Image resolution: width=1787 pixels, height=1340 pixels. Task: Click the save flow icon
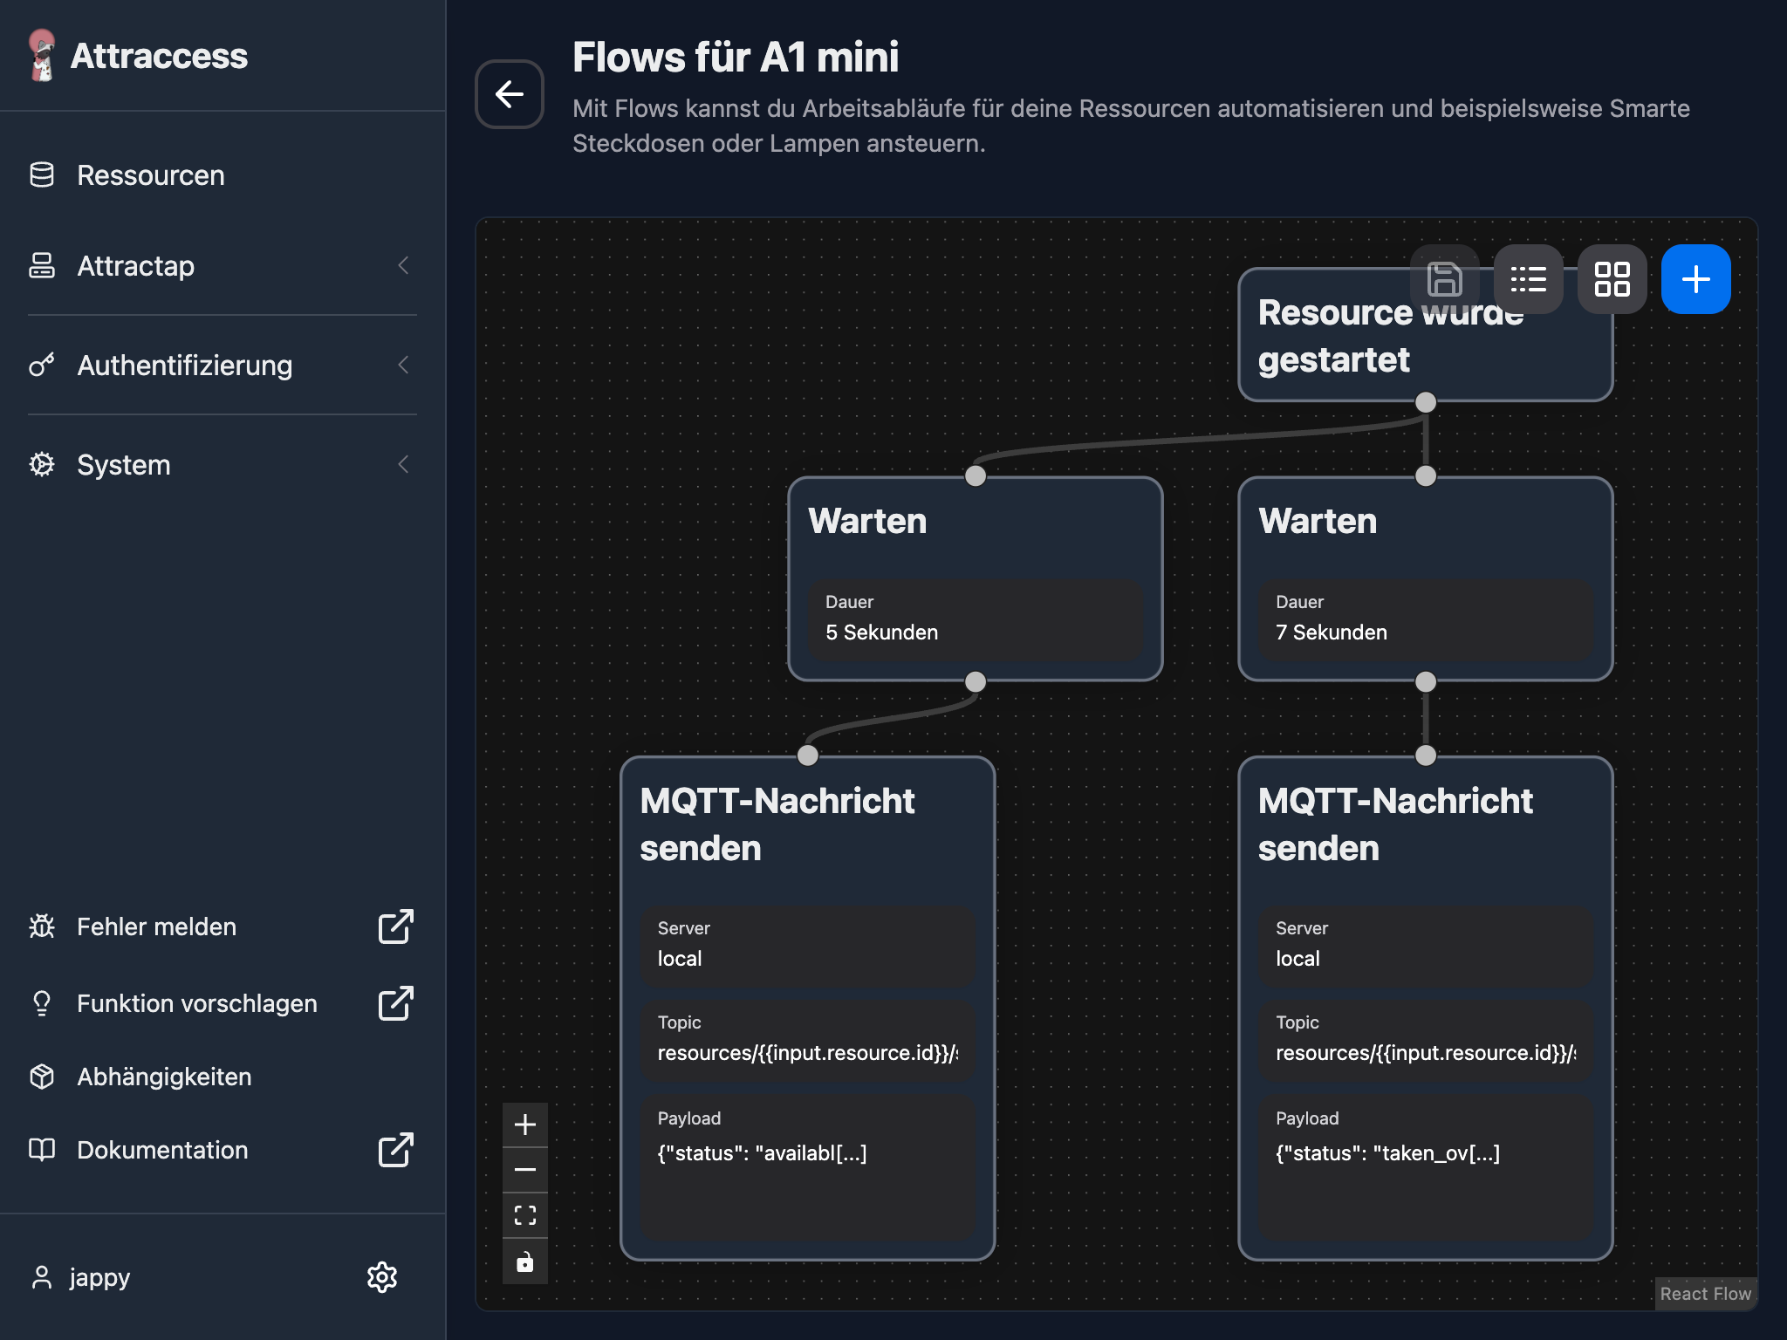pyautogui.click(x=1444, y=279)
